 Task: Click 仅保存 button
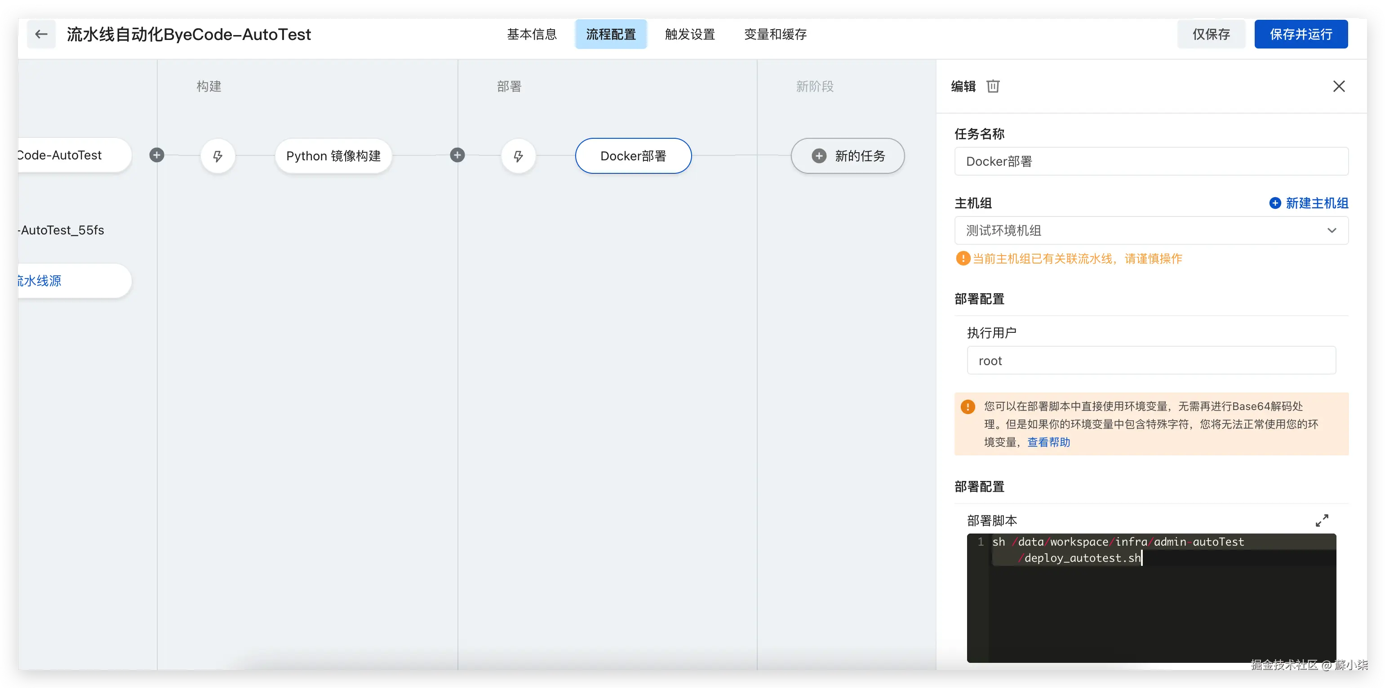pos(1211,35)
